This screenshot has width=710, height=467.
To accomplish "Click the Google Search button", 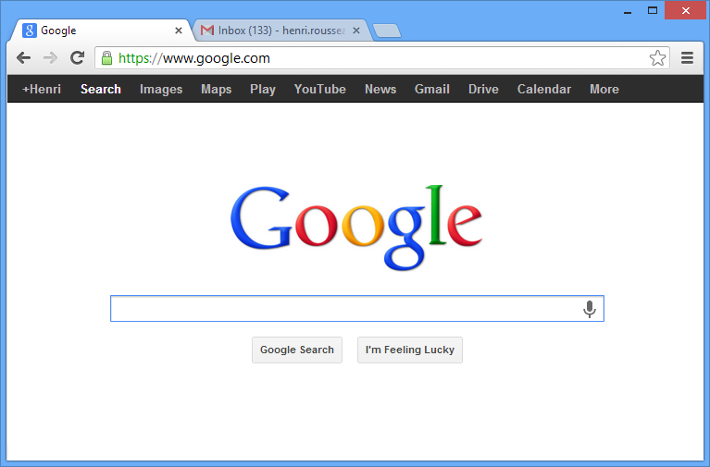I will pyautogui.click(x=297, y=350).
